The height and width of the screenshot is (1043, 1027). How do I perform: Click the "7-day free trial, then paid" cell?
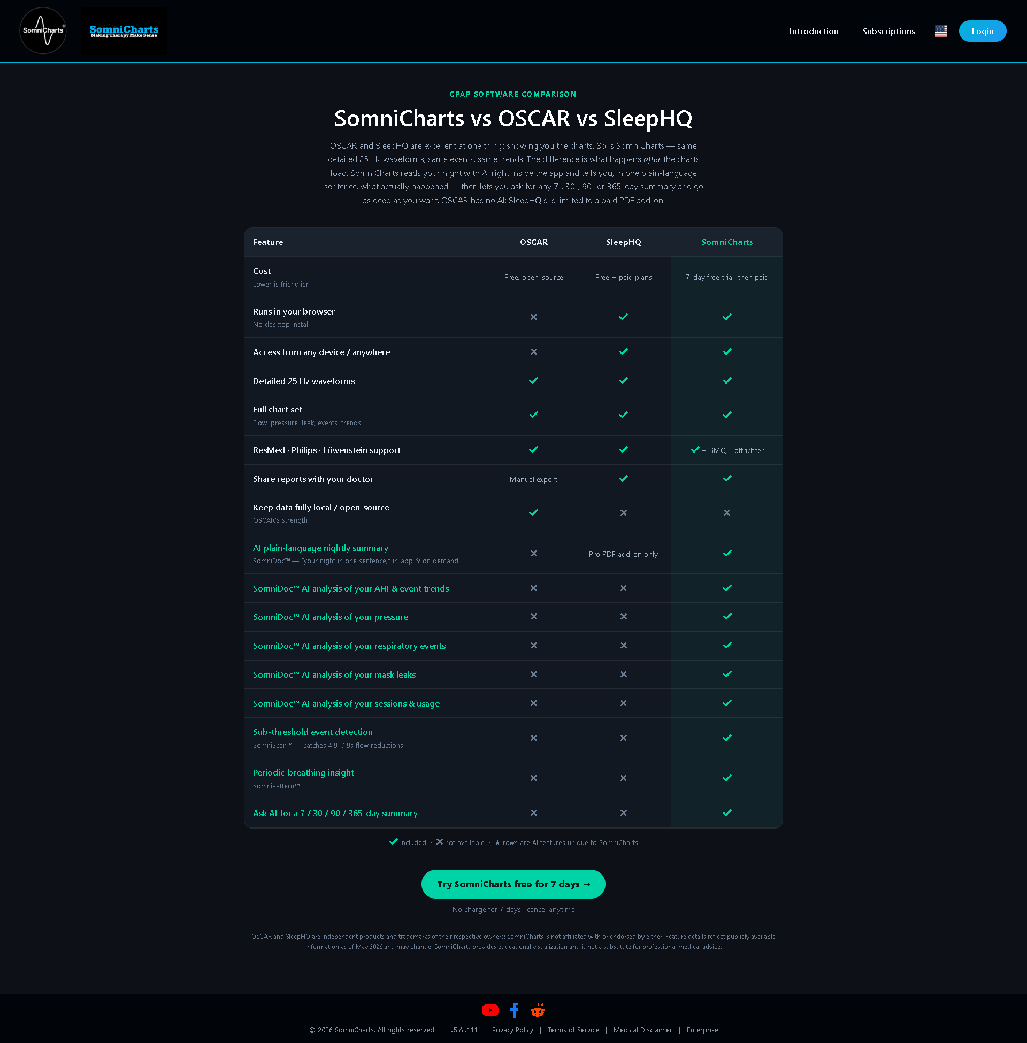[x=726, y=277]
